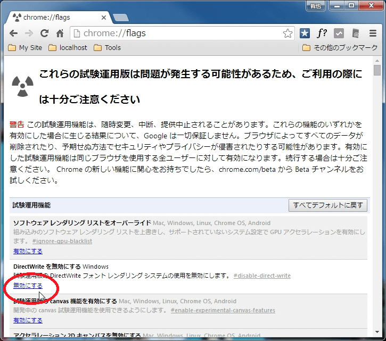Click ソフトウェア レンダリング リストをオーバーライド title
Screen dimensions: 386x341
click(82, 223)
